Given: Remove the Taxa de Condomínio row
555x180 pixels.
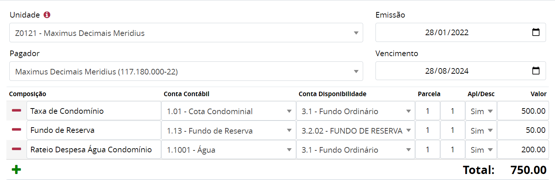Looking at the screenshot, I should [x=16, y=111].
